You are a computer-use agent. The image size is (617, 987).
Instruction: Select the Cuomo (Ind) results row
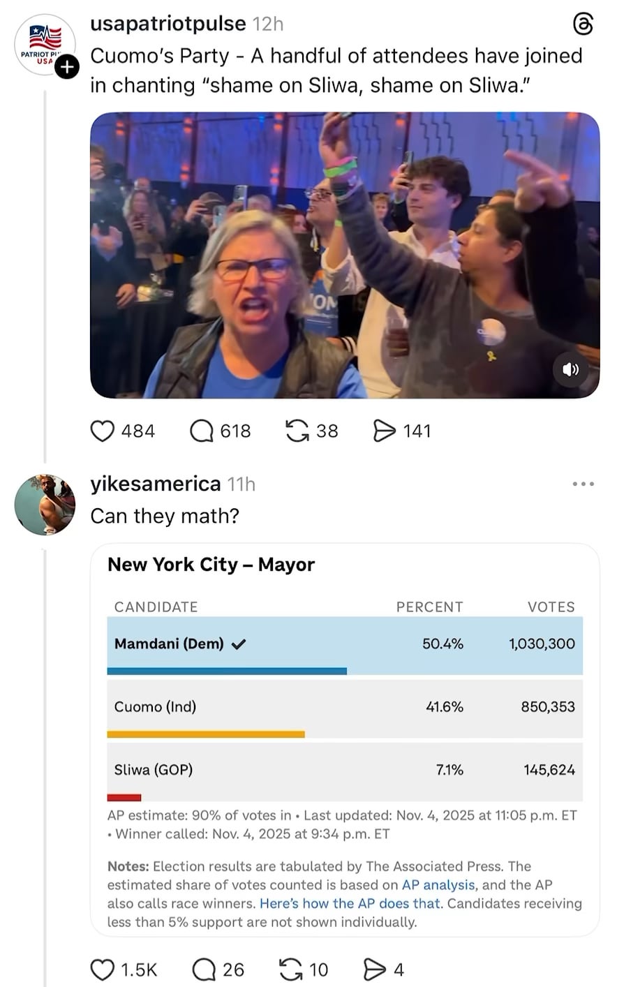[x=345, y=706]
